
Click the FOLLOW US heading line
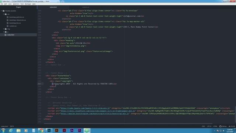pyautogui.click(x=73, y=43)
